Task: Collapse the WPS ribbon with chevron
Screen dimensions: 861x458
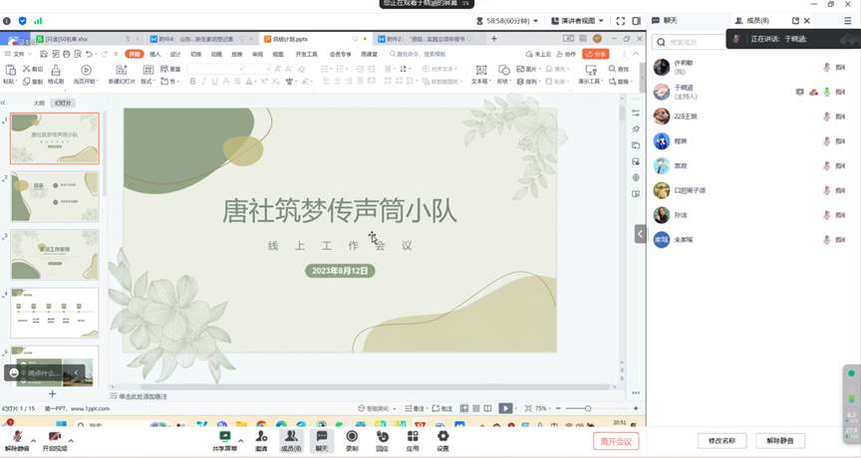Action: point(636,54)
